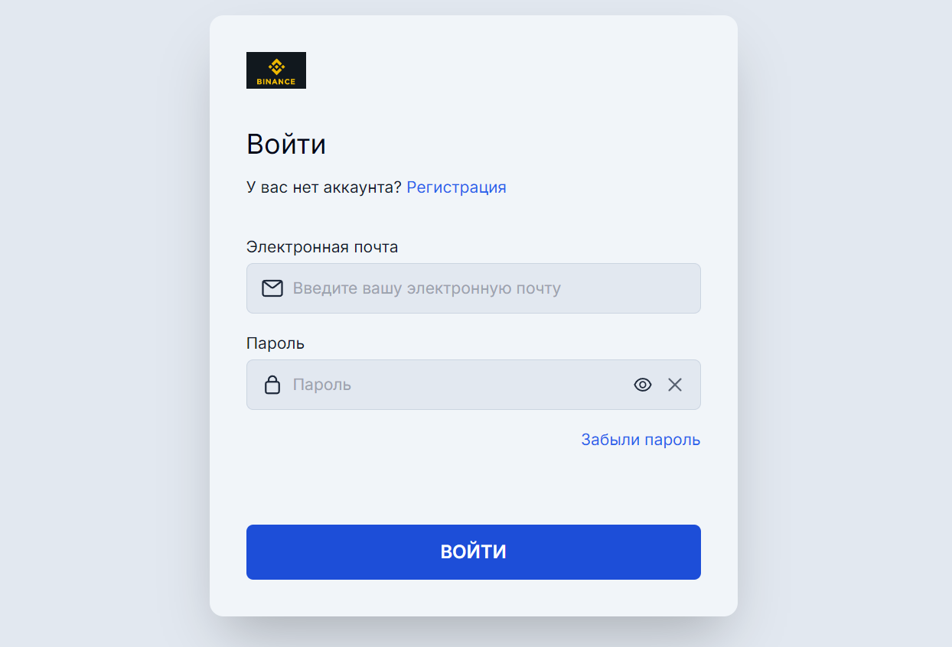The image size is (952, 647).
Task: Click the Пароль label above the field
Action: coord(275,343)
